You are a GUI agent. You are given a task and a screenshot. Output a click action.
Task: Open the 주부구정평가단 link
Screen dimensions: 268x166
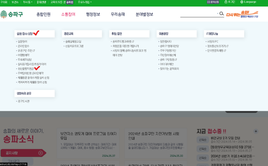click(168, 51)
